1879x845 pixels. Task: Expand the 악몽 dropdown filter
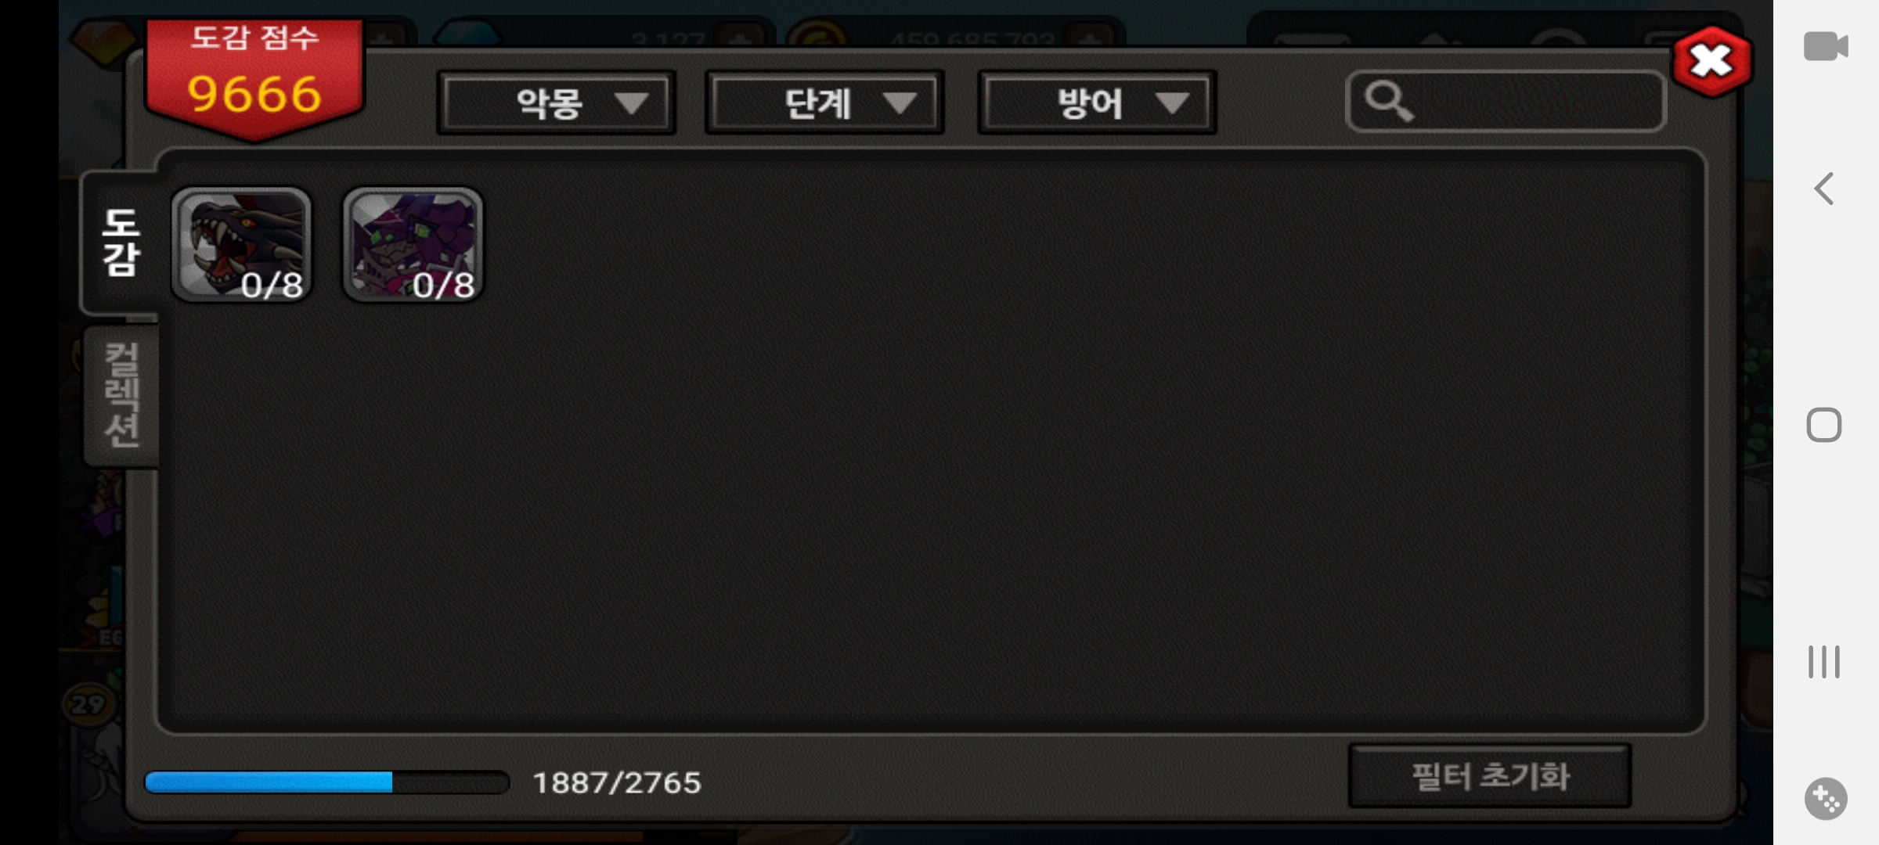(556, 102)
